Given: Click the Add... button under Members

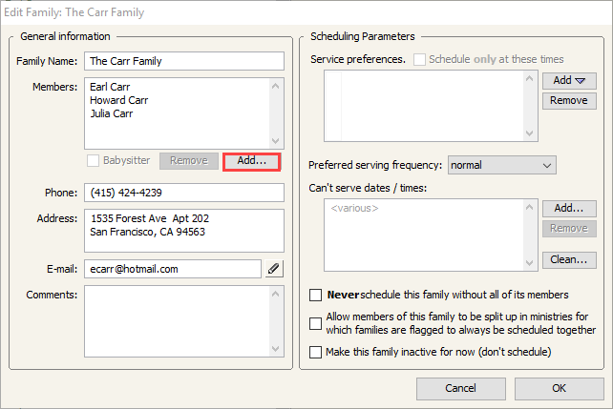Looking at the screenshot, I should click(252, 161).
